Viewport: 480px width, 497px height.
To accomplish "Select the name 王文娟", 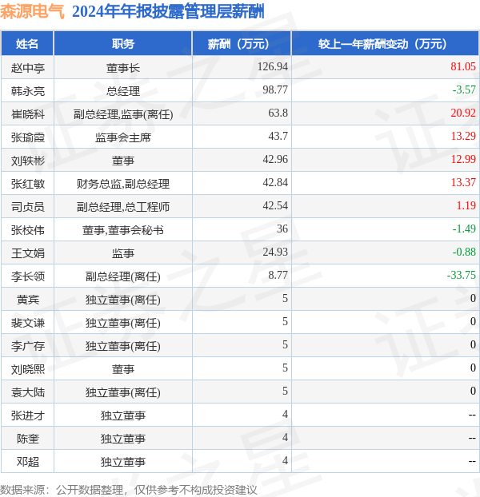I will pos(28,253).
